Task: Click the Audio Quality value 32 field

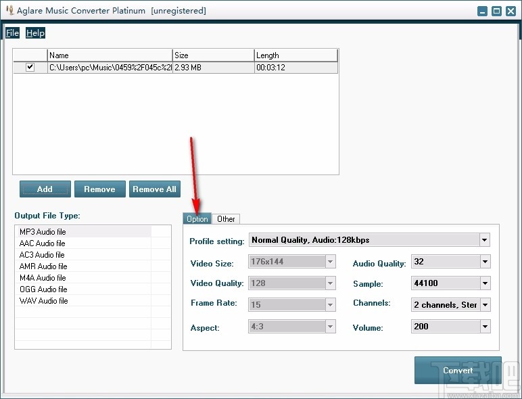Action: pyautogui.click(x=446, y=262)
